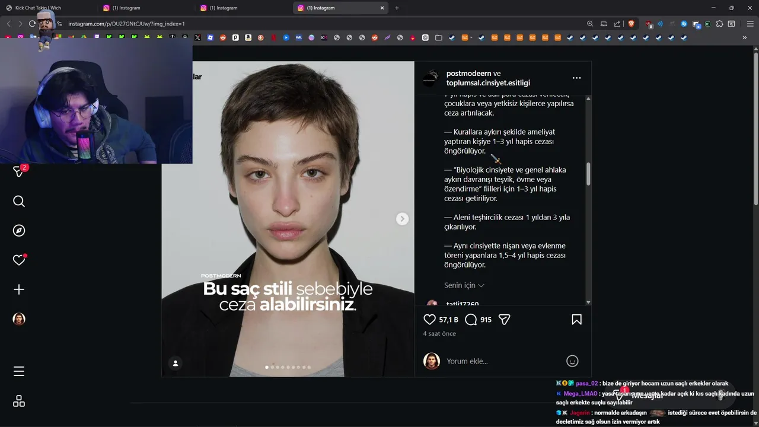
Task: Click the plus icon to create a post
Action: 19,289
